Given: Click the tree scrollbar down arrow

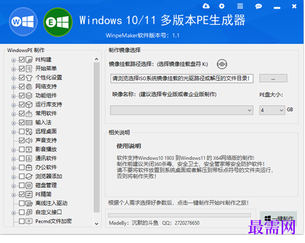Looking at the screenshot, I should click(96, 224).
